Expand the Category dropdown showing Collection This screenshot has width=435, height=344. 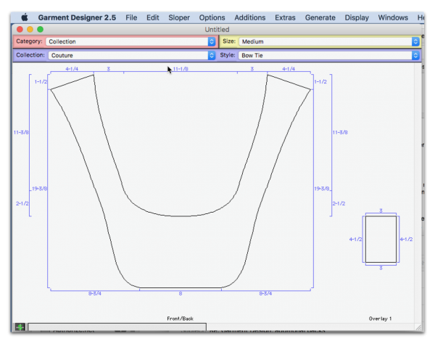click(130, 41)
